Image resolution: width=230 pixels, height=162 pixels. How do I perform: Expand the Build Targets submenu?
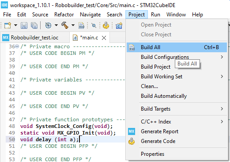click(177, 109)
